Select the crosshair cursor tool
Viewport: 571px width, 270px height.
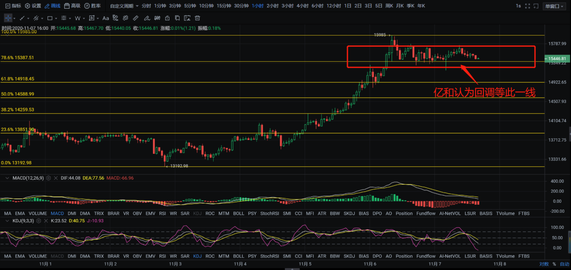coord(8,18)
